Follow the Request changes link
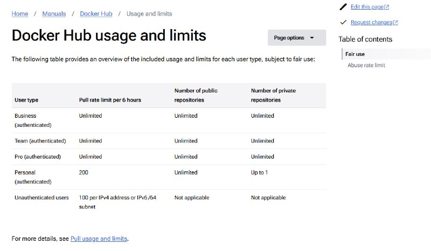431x251 pixels. (371, 22)
